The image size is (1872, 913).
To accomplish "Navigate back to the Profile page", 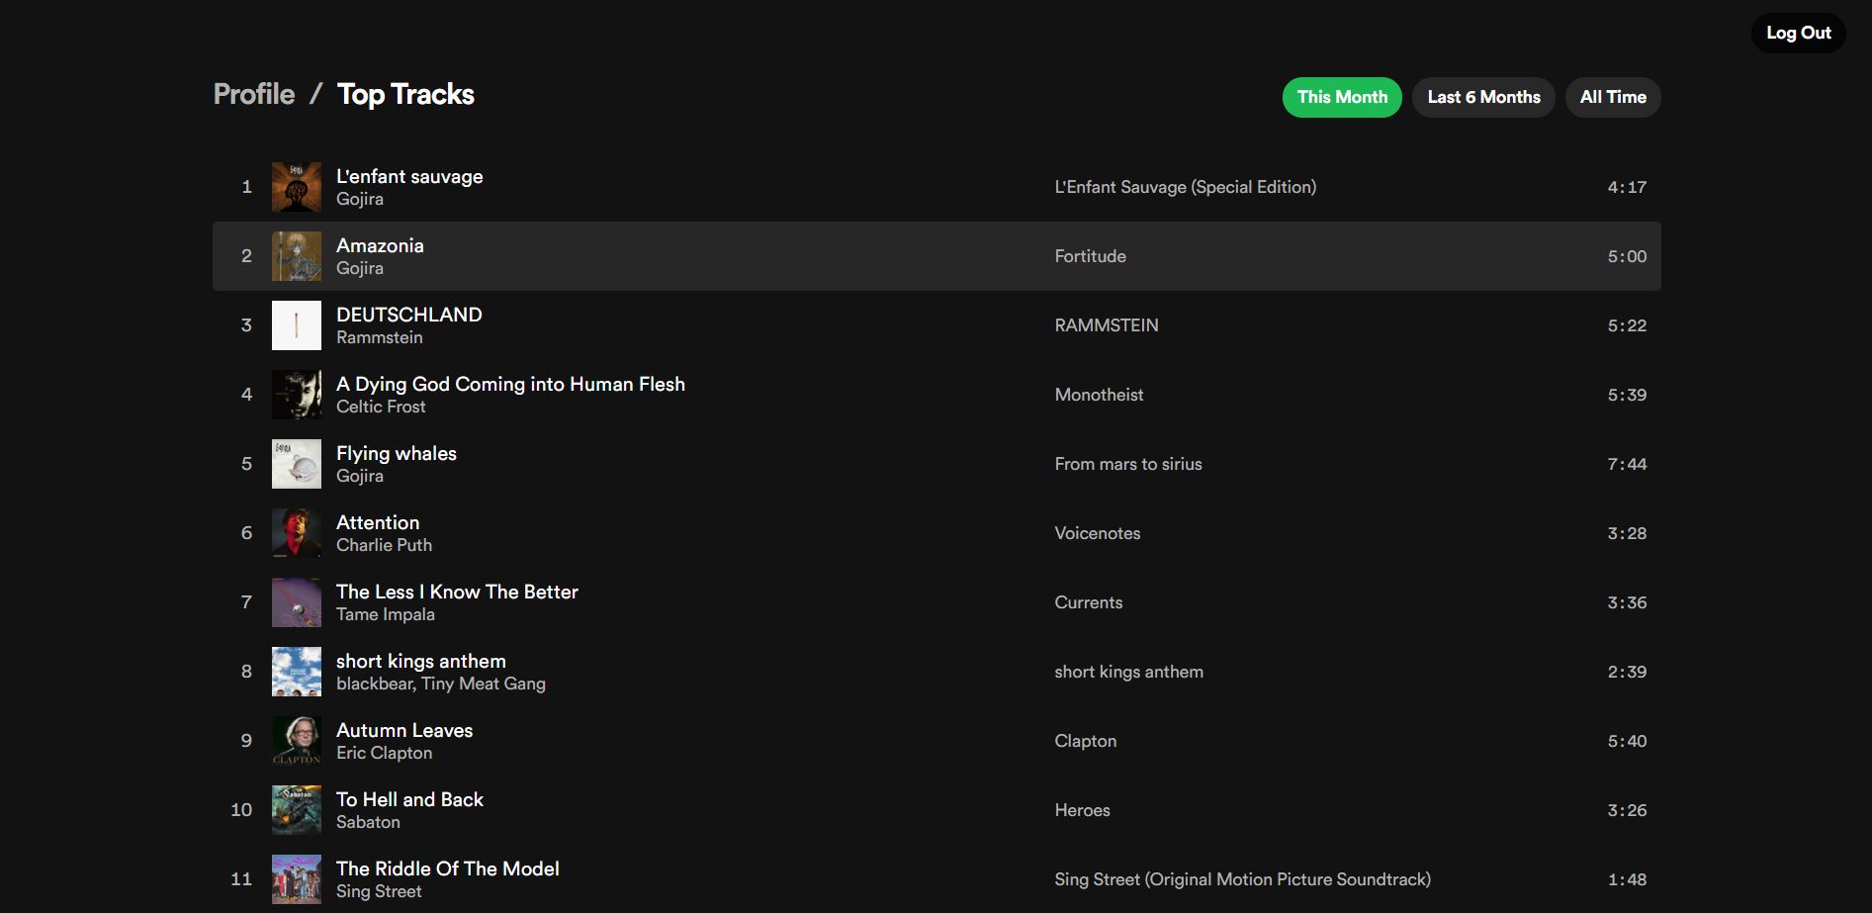I will click(253, 94).
